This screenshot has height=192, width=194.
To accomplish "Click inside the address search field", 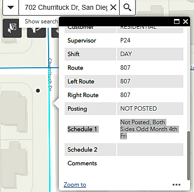I will 66,7.
